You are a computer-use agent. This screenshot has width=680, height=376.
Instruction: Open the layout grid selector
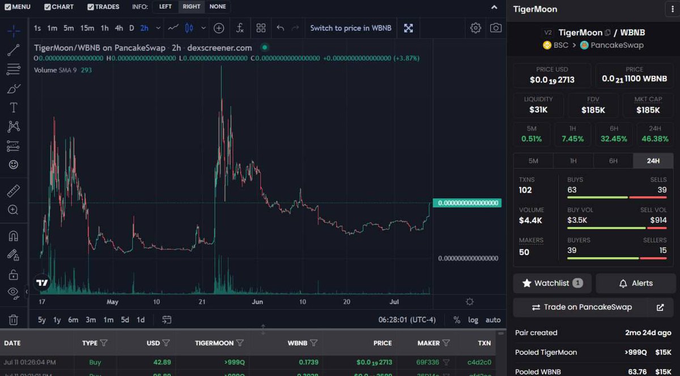pyautogui.click(x=261, y=28)
